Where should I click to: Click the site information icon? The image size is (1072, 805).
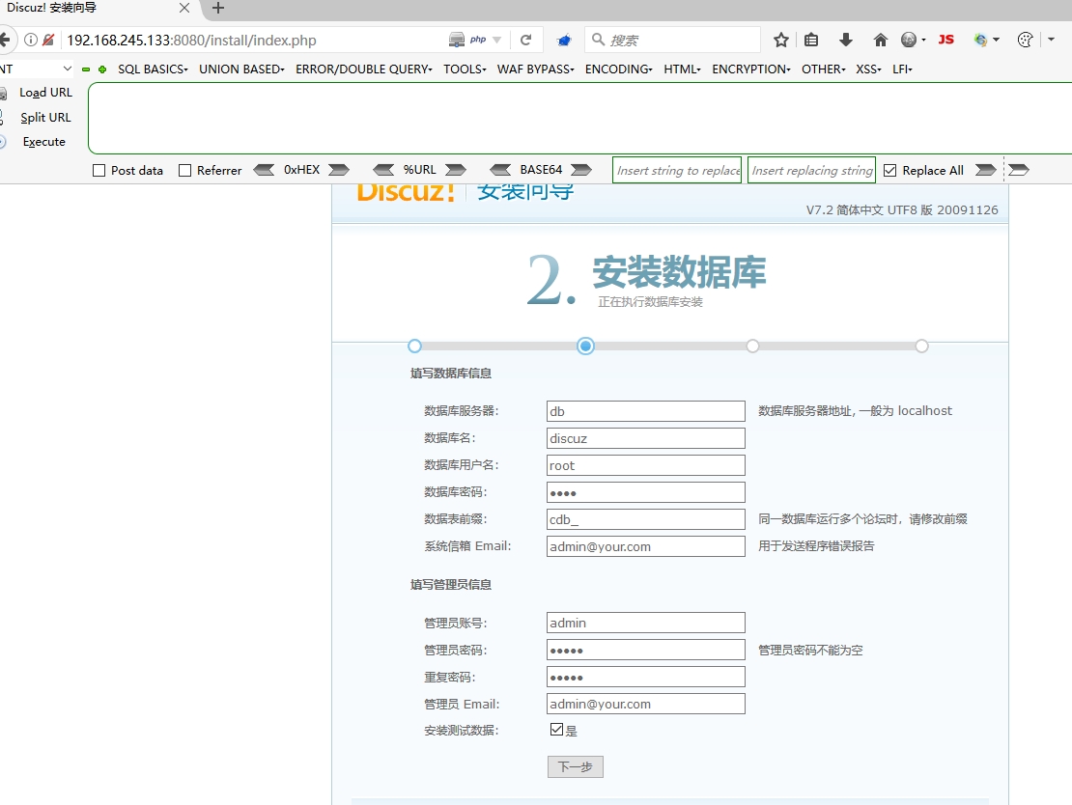[x=31, y=40]
